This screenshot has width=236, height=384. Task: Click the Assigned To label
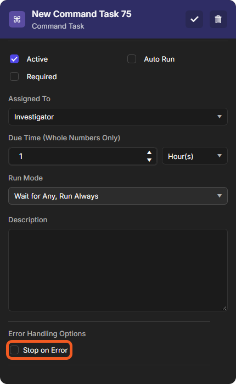coord(29,98)
